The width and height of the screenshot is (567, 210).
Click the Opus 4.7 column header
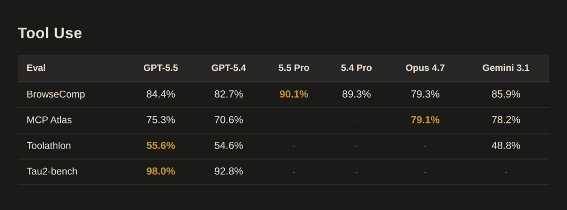click(425, 68)
